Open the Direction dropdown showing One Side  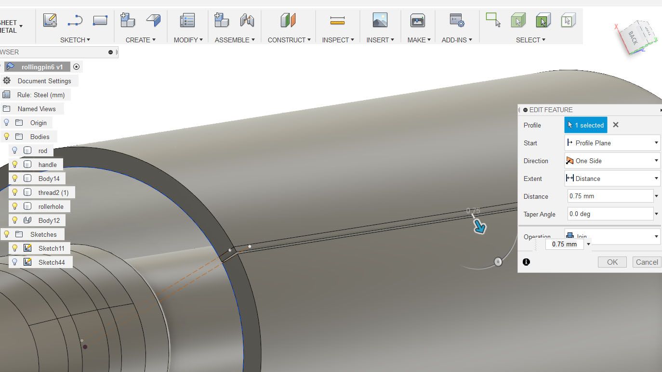(612, 161)
